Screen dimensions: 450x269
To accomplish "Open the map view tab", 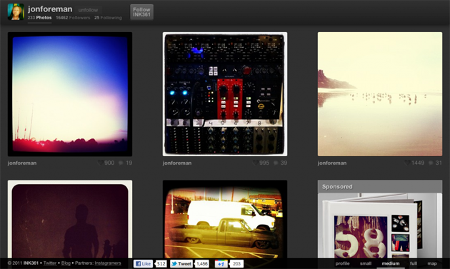I will [x=432, y=263].
